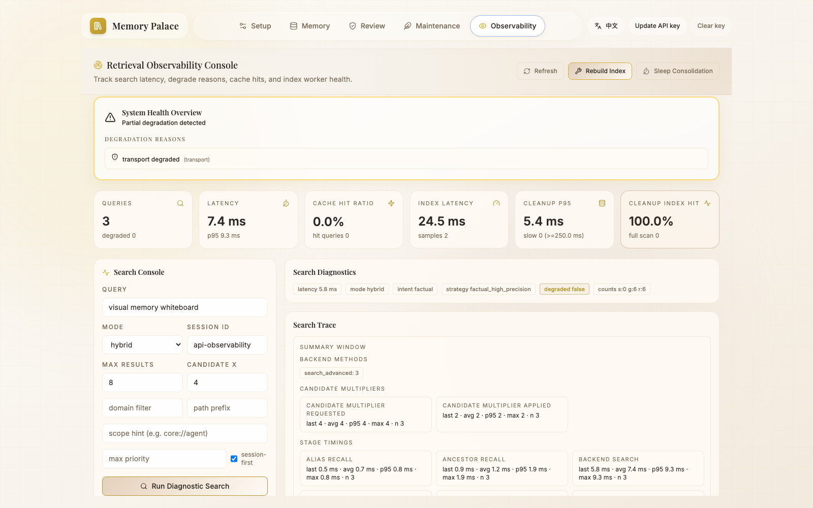Image resolution: width=813 pixels, height=508 pixels.
Task: Open the Setup tab
Action: tap(256, 26)
